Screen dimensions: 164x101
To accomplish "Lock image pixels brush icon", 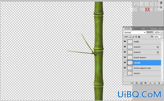I will coord(133,37).
